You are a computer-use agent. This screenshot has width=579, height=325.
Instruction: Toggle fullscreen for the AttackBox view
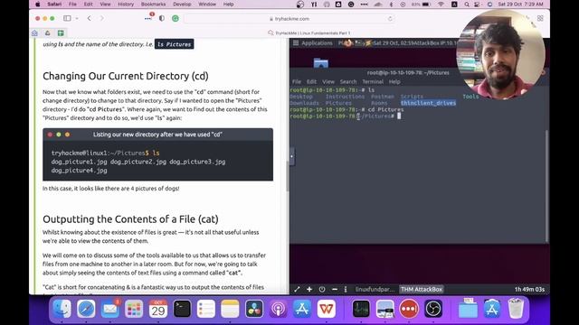click(297, 289)
